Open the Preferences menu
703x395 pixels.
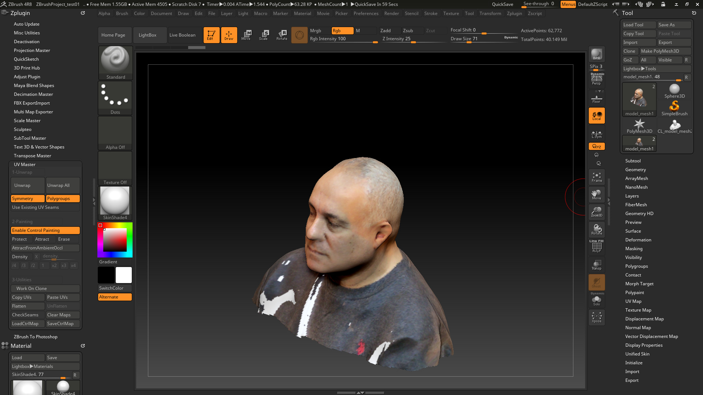coord(366,14)
